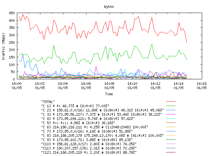Click the 400 y-axis tick label
This screenshot has height=156, width=208.
[12, 20]
